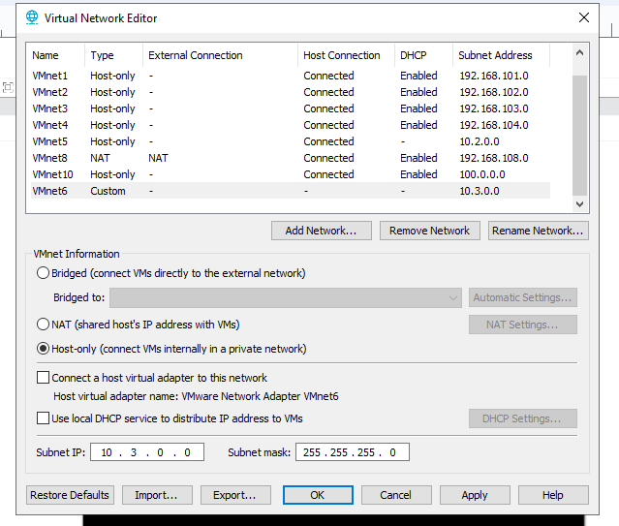Click the network list scroll up arrow
The width and height of the screenshot is (619, 526).
click(579, 53)
